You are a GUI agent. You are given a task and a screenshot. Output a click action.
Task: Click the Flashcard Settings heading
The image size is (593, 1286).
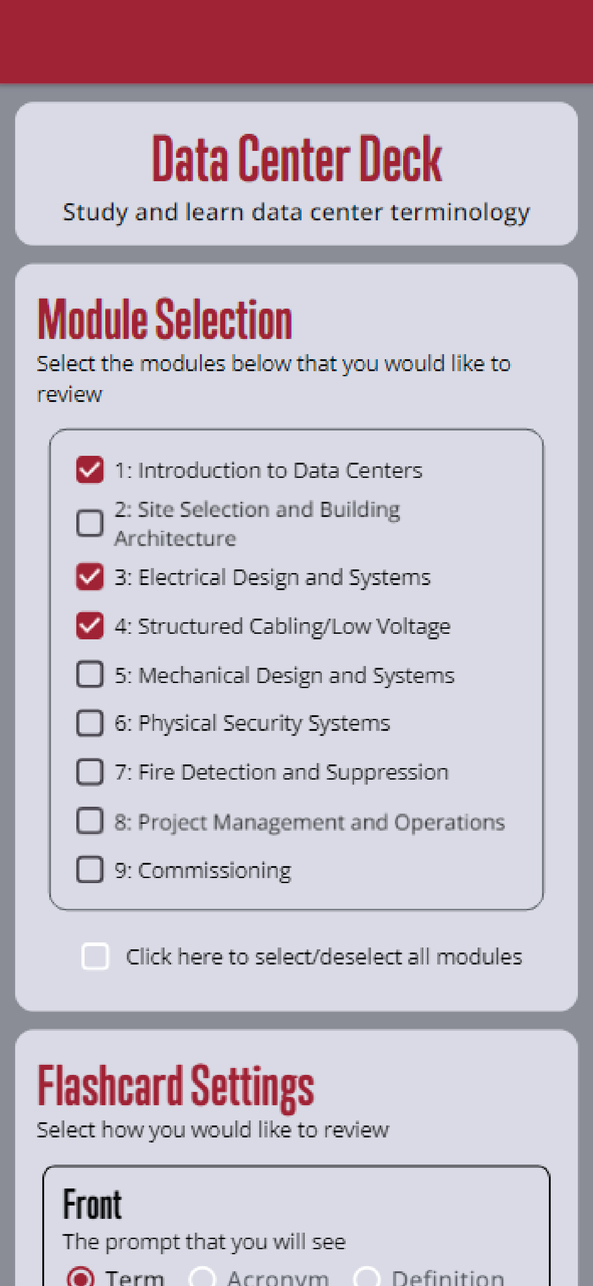pyautogui.click(x=176, y=1086)
